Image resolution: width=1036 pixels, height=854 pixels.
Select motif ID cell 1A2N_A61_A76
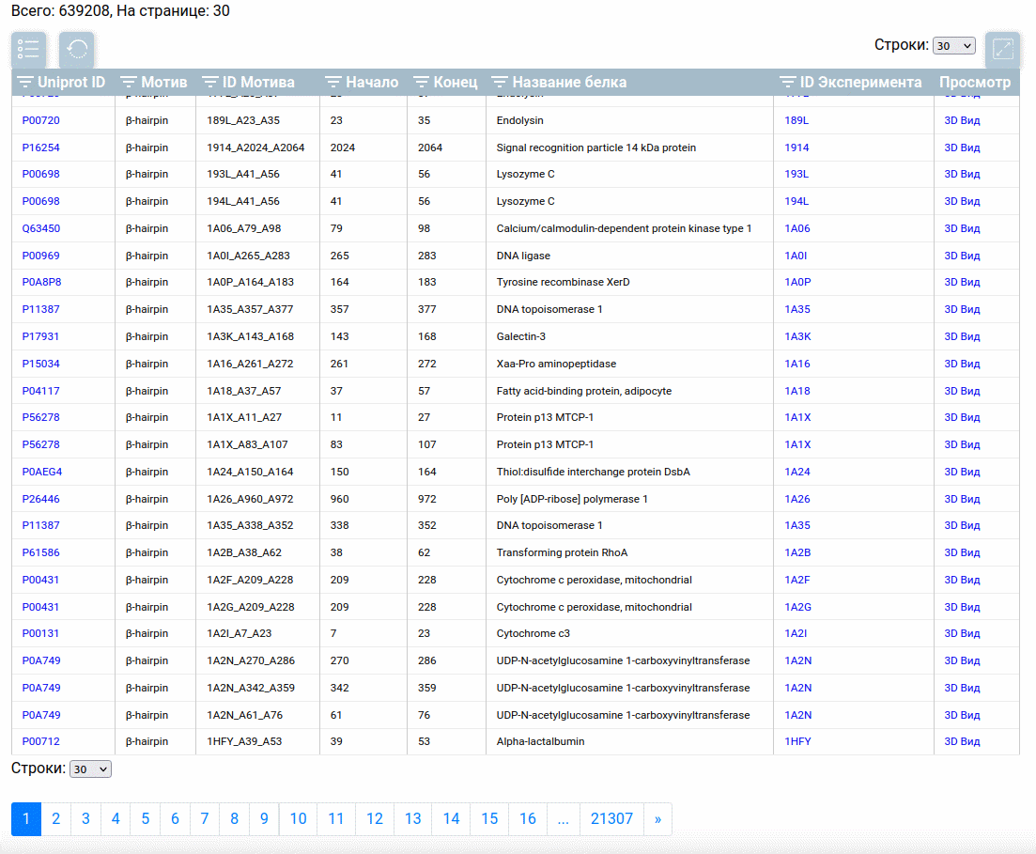[x=244, y=715]
